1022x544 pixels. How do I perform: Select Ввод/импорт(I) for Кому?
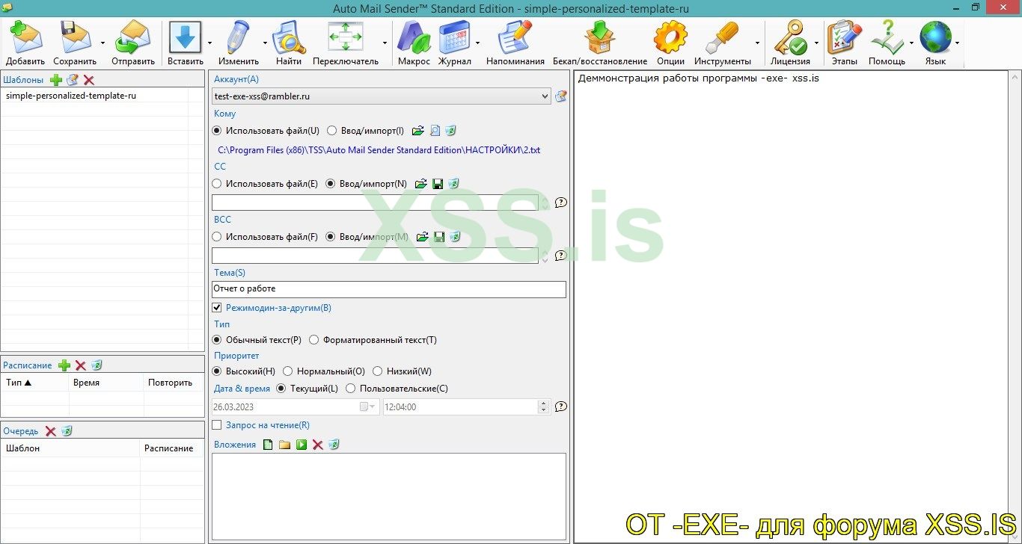click(332, 131)
